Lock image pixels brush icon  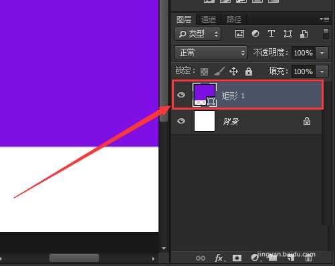point(219,72)
